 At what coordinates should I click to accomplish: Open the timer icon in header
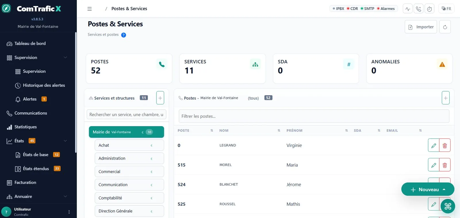point(430,9)
